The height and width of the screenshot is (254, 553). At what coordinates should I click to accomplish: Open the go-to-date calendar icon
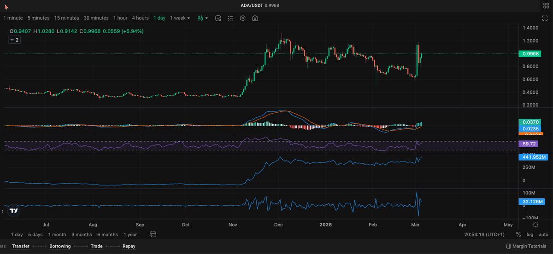pos(153,234)
